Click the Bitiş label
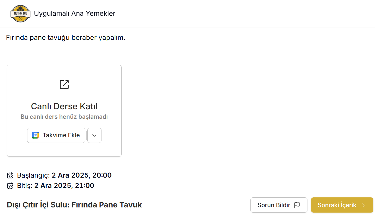The image size is (375, 218). [24, 186]
